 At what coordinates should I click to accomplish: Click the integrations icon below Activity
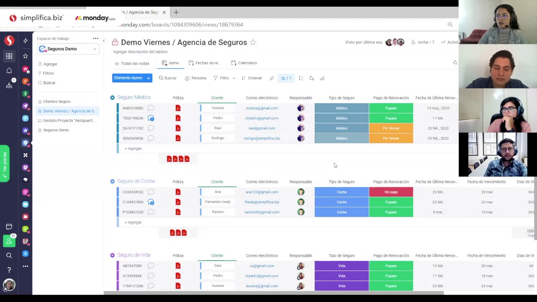[x=455, y=63]
